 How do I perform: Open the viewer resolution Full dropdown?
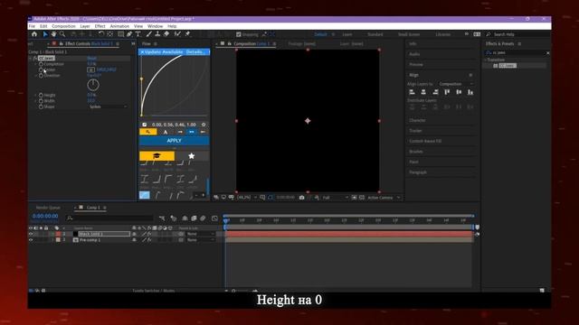point(335,198)
